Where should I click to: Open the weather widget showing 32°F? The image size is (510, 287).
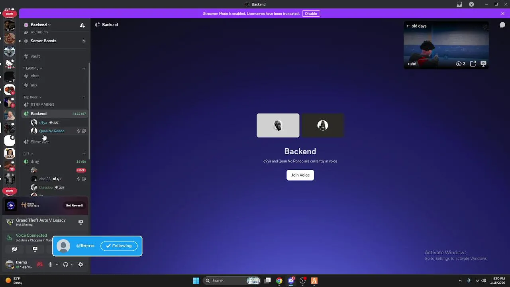(14, 281)
